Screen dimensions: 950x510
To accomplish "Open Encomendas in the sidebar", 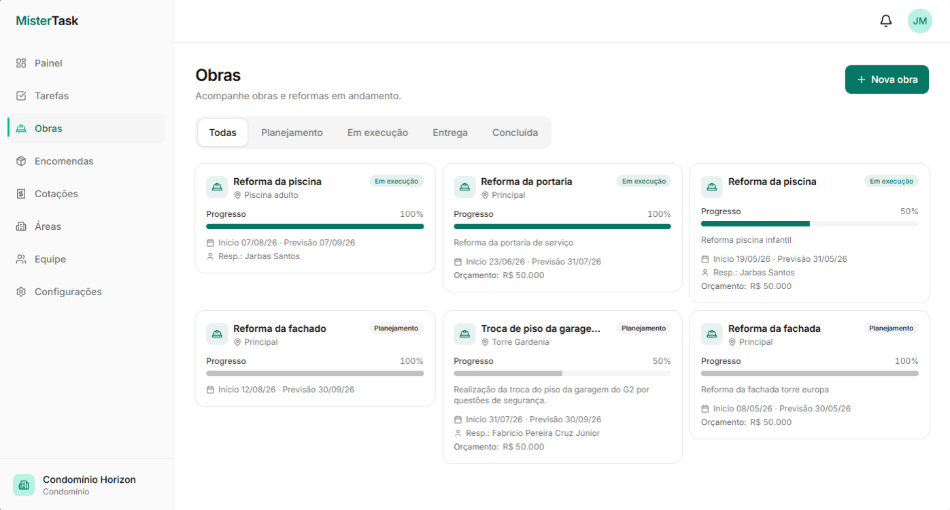I will 86,161.
